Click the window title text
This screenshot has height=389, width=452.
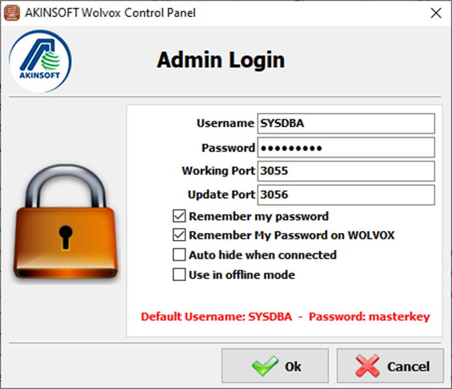110,13
